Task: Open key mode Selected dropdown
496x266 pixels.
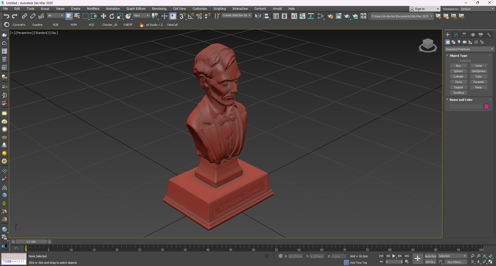Action: 452,256
